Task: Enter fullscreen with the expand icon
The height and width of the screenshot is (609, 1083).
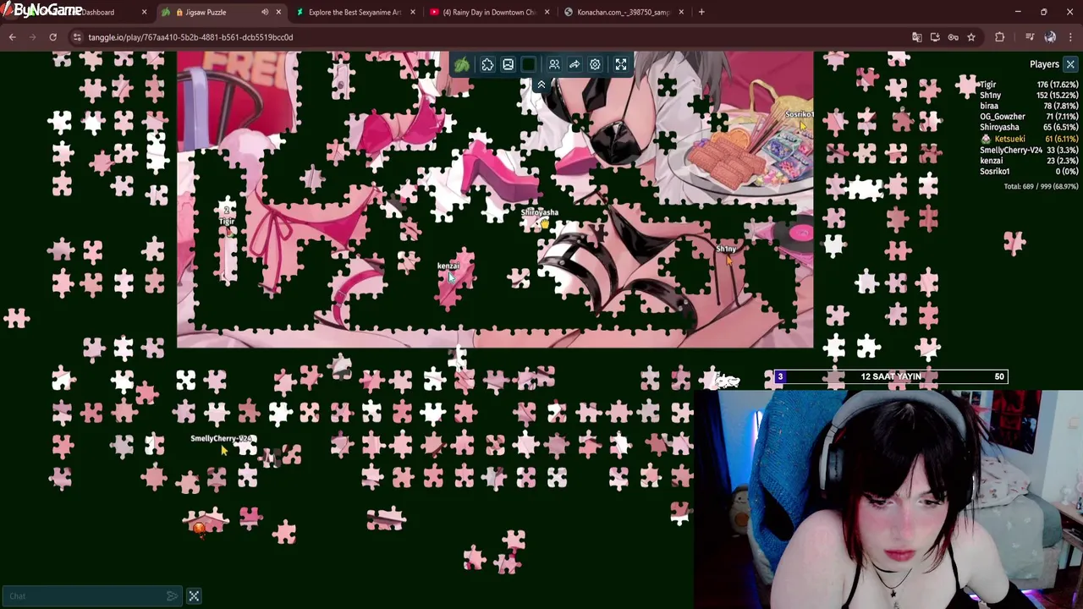Action: [621, 65]
